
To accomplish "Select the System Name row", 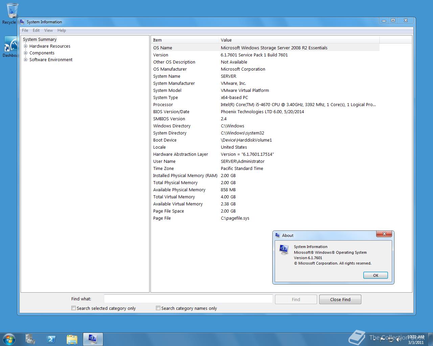I will click(265, 76).
